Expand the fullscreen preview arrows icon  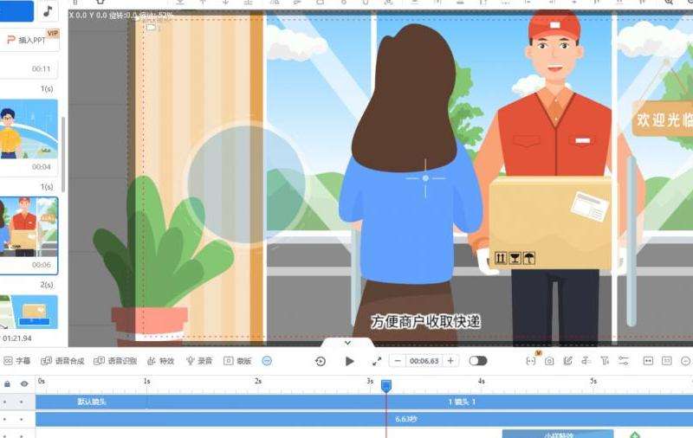[377, 361]
